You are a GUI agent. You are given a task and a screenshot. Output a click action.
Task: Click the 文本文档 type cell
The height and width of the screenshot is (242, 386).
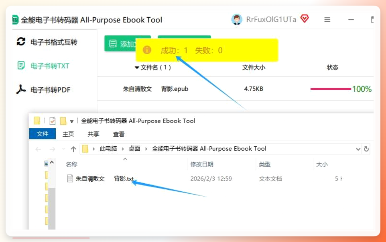[270, 178]
